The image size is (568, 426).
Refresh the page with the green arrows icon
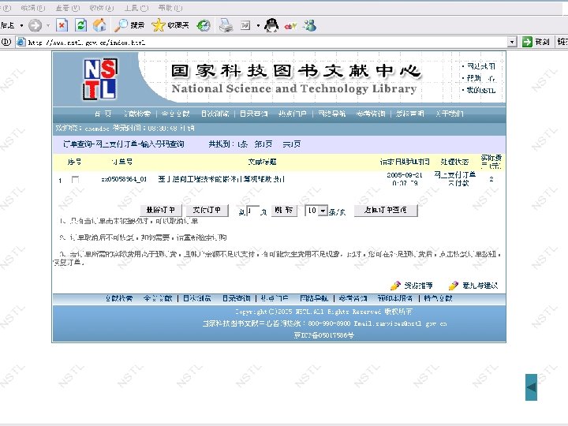(80, 25)
